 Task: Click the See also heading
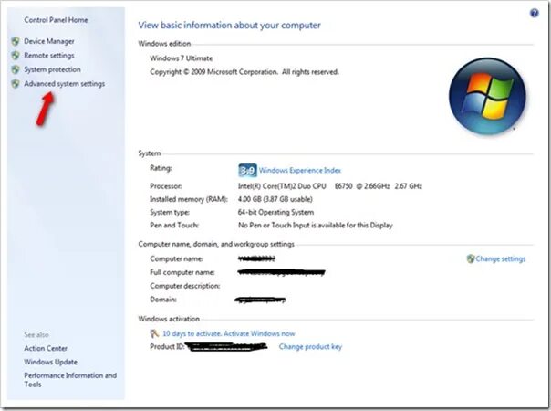(x=36, y=335)
